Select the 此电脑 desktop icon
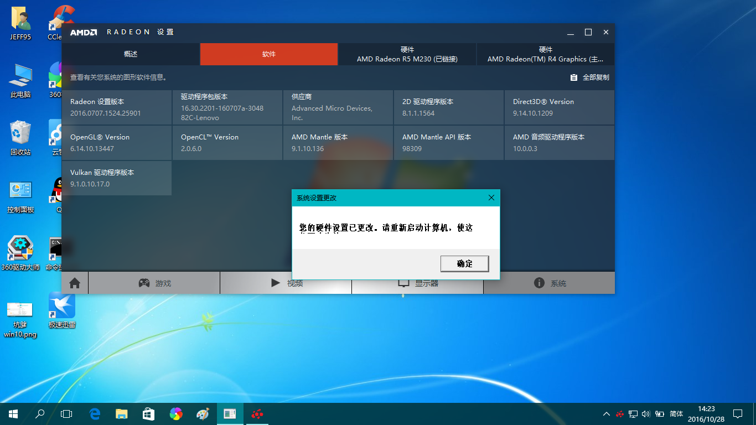Image resolution: width=756 pixels, height=425 pixels. 20,81
